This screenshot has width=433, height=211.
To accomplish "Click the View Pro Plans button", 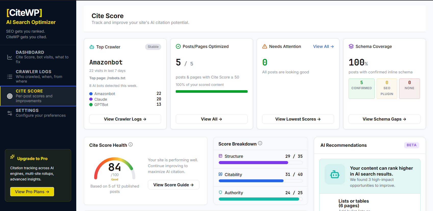I will (x=32, y=192).
